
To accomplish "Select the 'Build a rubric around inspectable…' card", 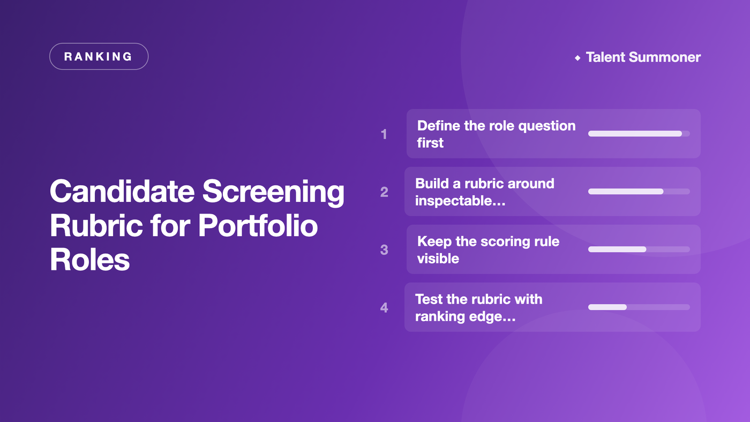I will click(x=552, y=192).
